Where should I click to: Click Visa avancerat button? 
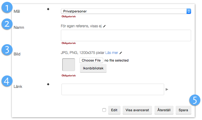tap(137, 110)
